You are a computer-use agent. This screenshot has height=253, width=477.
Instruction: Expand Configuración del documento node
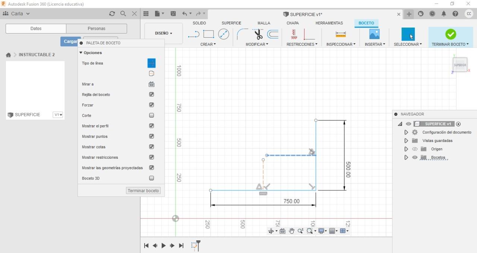[x=406, y=132]
